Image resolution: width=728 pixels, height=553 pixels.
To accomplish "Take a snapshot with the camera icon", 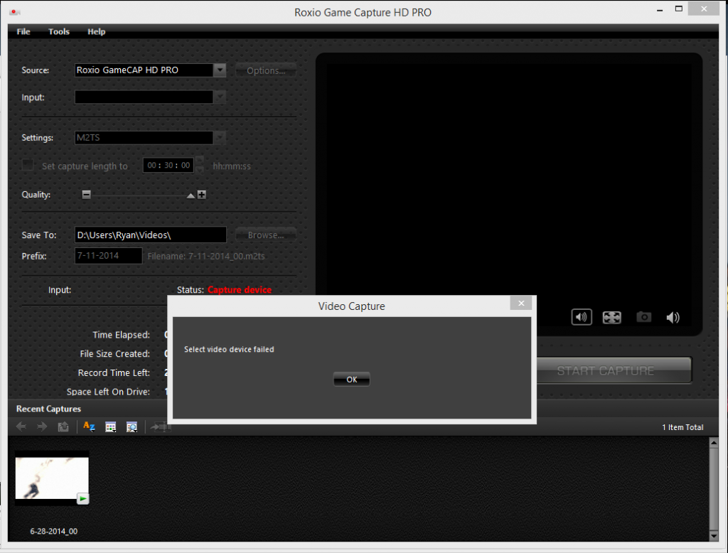I will tap(643, 317).
